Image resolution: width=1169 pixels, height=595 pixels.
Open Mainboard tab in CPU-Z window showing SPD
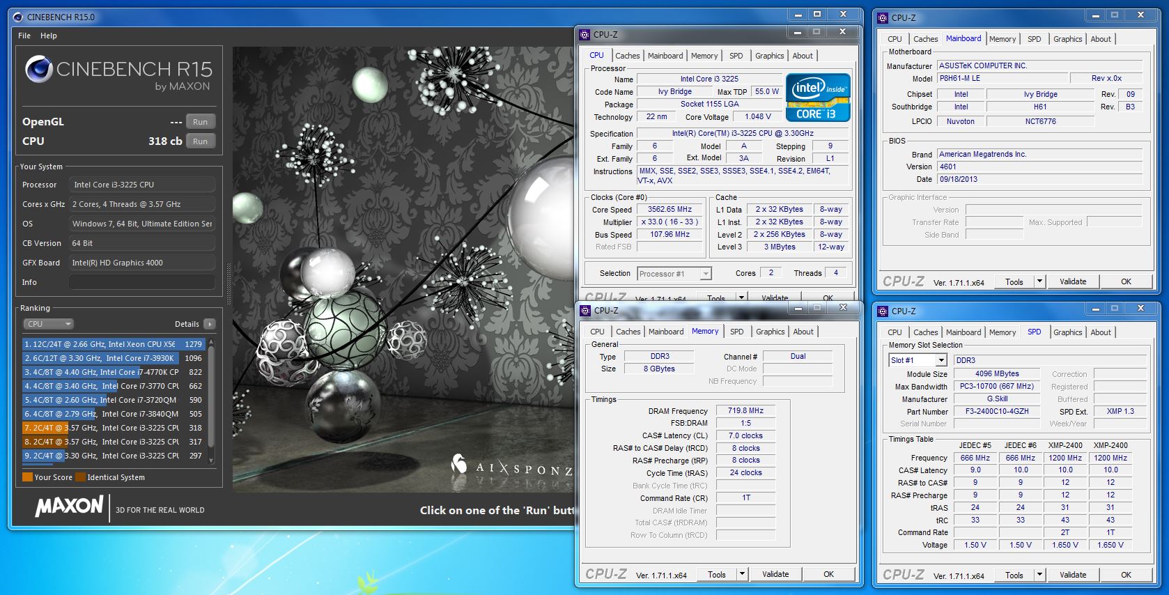963,332
